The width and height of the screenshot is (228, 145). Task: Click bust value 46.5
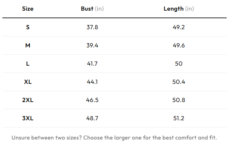click(x=92, y=100)
